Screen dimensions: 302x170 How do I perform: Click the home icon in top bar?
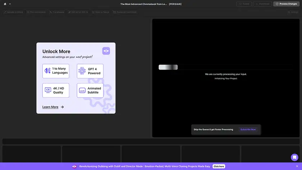5,4
